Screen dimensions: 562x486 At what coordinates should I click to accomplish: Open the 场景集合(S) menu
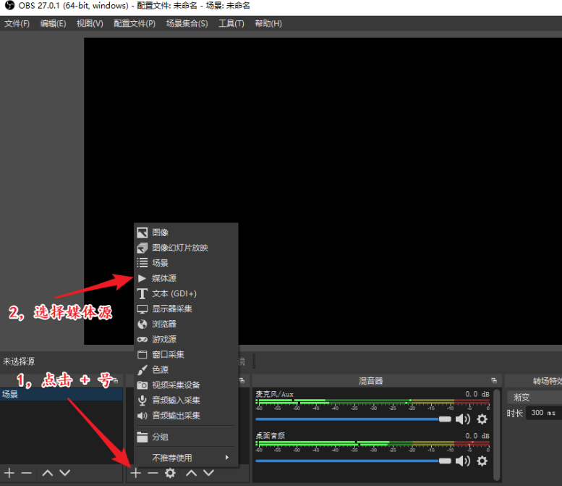187,24
